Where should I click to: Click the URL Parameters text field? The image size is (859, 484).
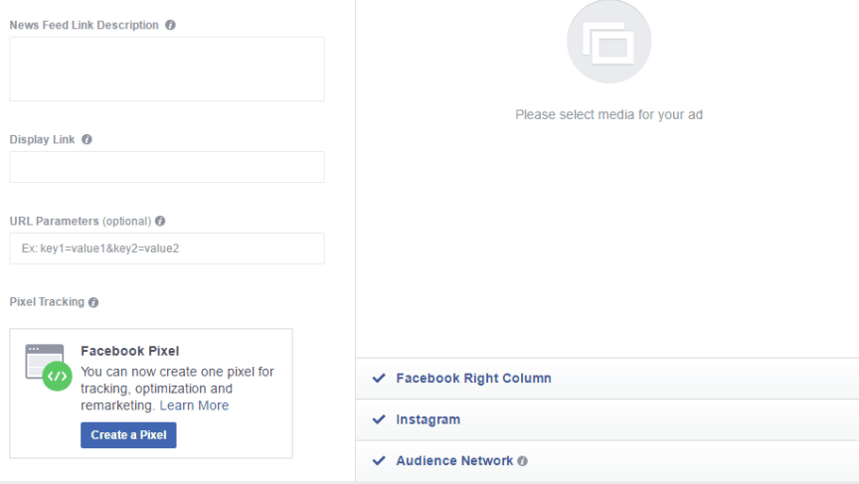(167, 248)
